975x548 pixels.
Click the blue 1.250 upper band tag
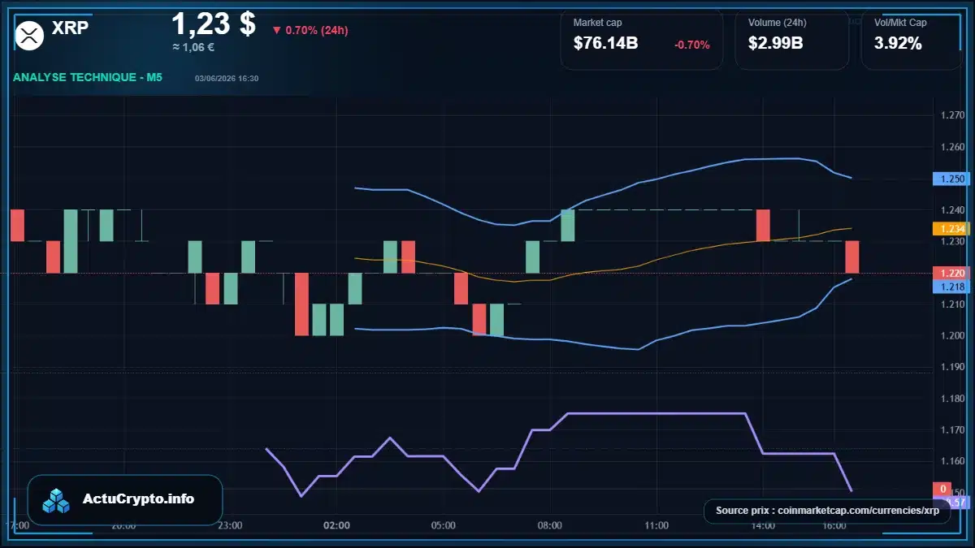tap(951, 179)
